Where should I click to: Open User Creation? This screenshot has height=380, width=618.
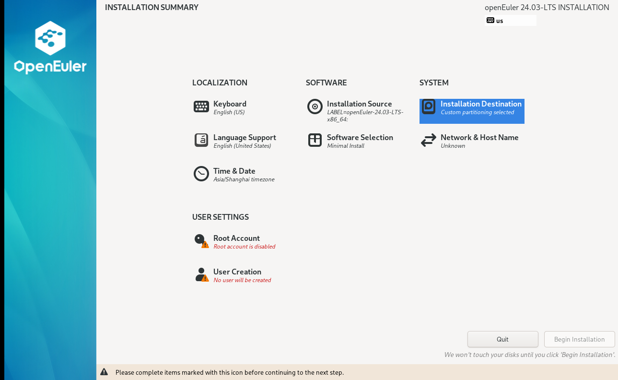click(x=233, y=275)
